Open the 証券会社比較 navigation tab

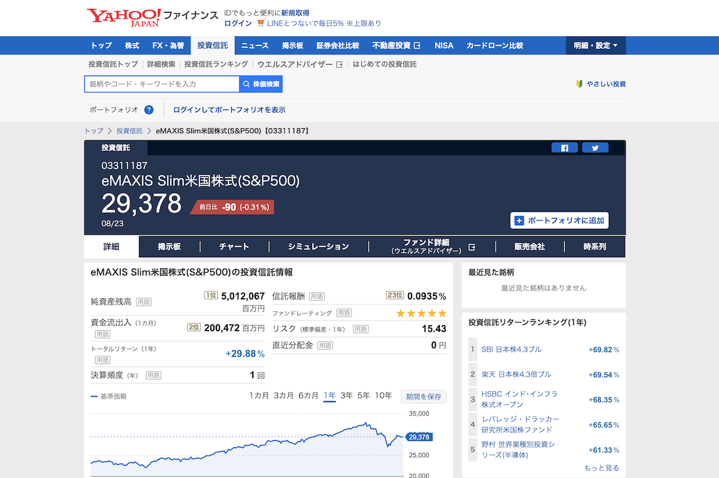338,46
